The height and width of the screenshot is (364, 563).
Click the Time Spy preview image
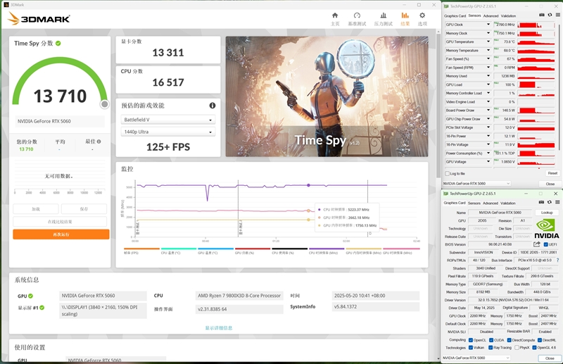coord(327,96)
